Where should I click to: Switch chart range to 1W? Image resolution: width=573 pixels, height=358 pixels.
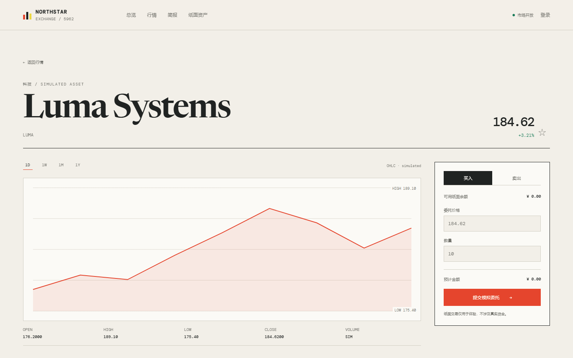coord(44,165)
